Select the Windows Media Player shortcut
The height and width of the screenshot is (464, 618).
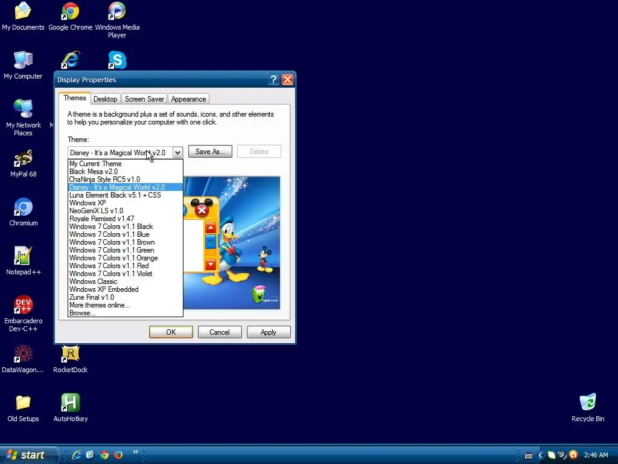coord(117,20)
